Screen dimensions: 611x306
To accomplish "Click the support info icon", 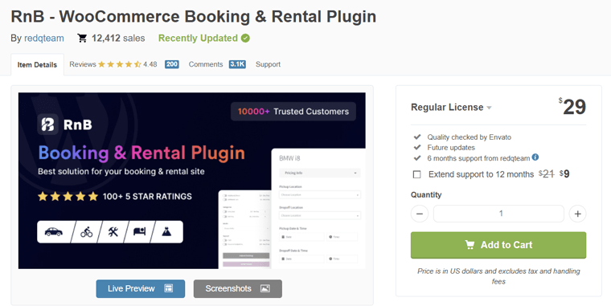I will pos(535,157).
